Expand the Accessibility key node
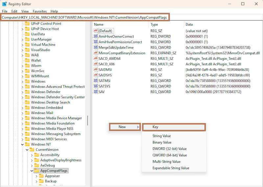This screenshot has height=187, width=263. (32, 155)
